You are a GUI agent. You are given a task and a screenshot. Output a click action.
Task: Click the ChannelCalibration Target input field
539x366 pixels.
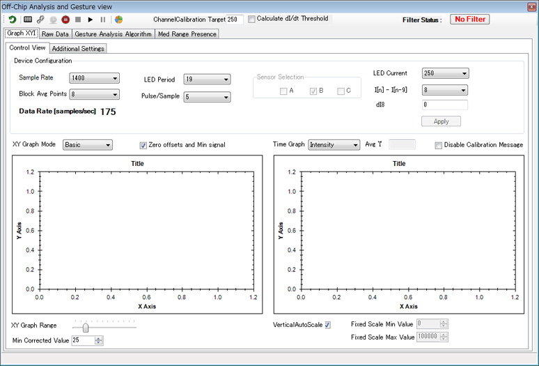pyautogui.click(x=235, y=20)
